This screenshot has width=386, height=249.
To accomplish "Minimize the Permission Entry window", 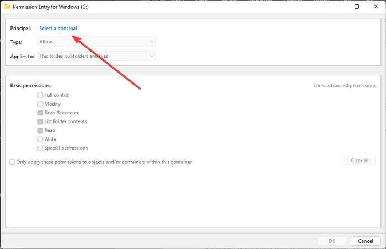I will [337, 7].
